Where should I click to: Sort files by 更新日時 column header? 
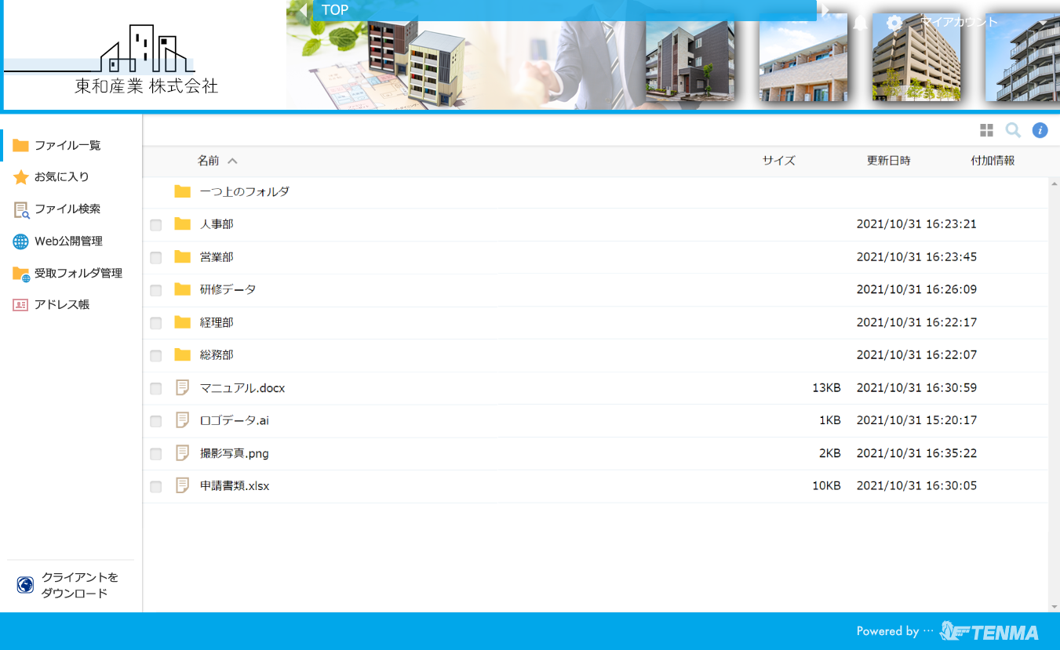coord(888,161)
